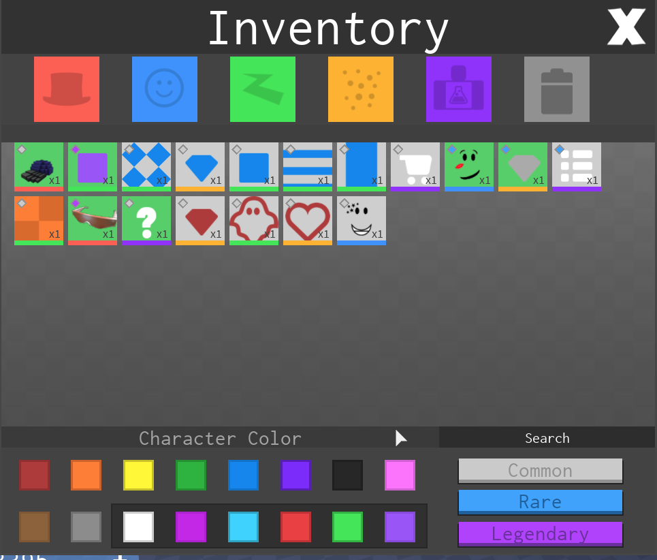The image size is (657, 560).
Task: Click the gray trash can icon
Action: click(x=557, y=89)
